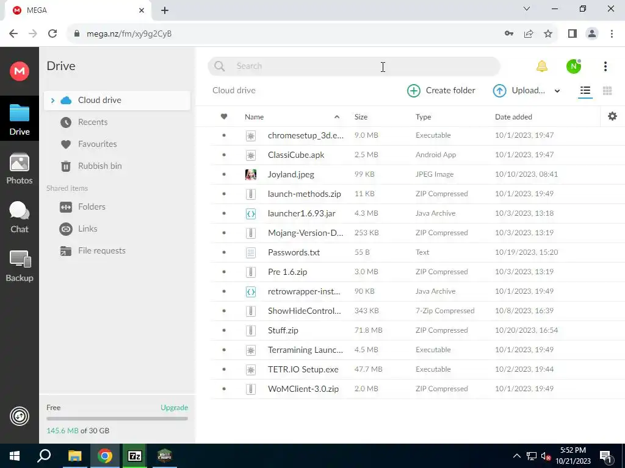625x468 pixels.
Task: Switch to list view
Action: [585, 91]
